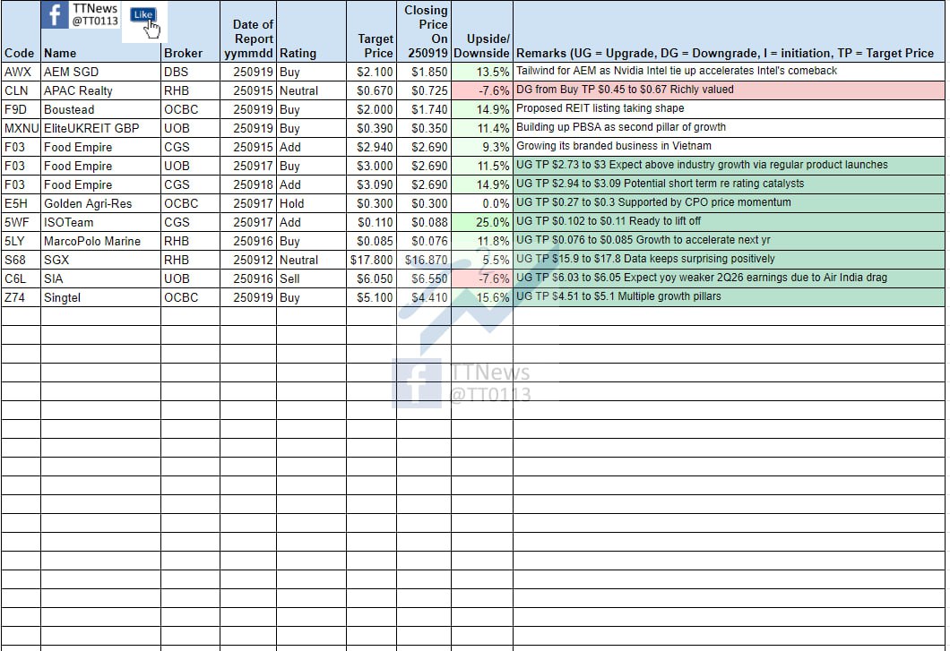The image size is (950, 651).
Task: Click the Facebook logo icon in header
Action: pyautogui.click(x=55, y=14)
